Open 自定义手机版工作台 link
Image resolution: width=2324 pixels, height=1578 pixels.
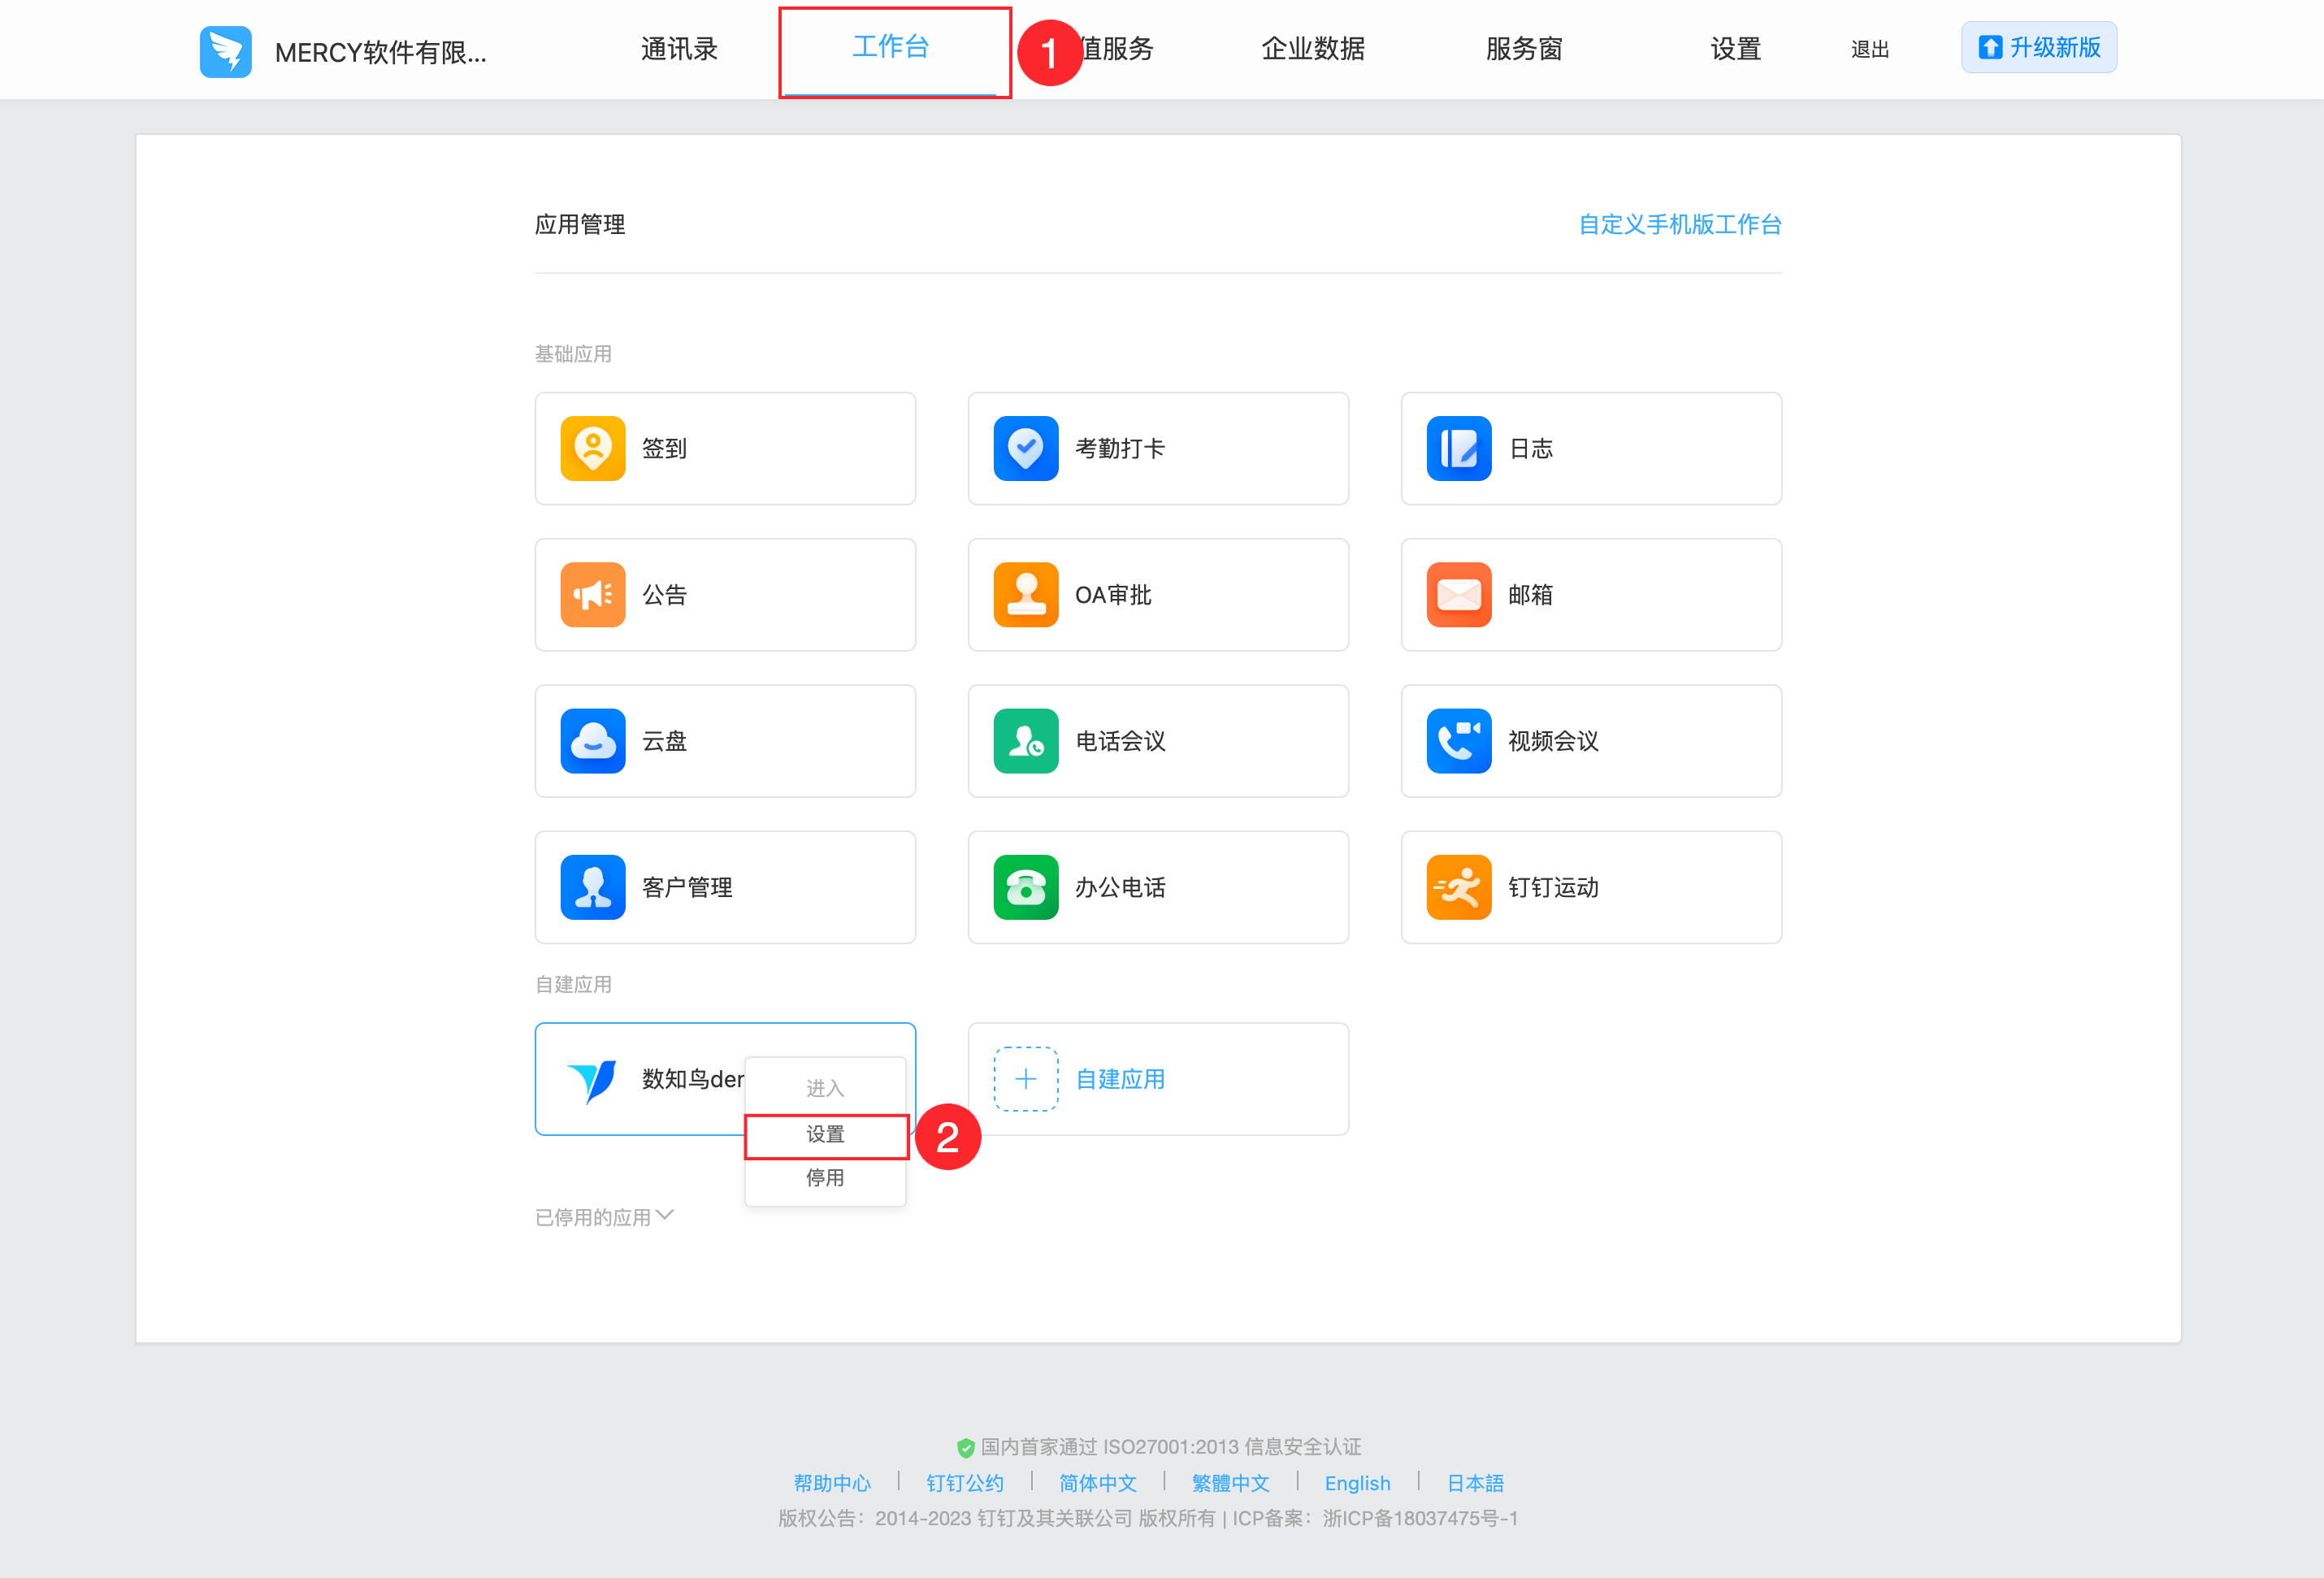[x=1679, y=224]
